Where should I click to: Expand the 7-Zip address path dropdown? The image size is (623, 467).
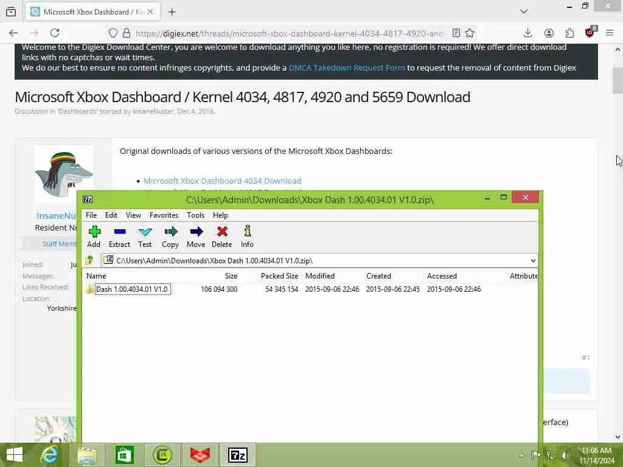(533, 261)
